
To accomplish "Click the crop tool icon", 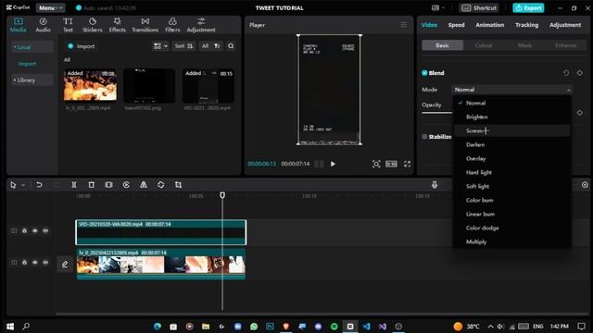I will click(178, 185).
